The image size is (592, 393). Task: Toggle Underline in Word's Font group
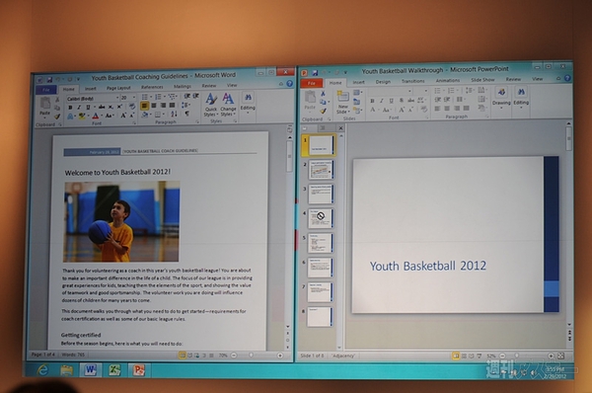[88, 108]
